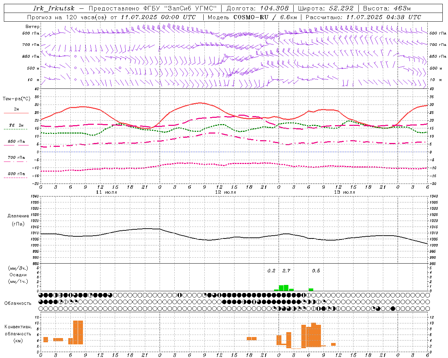Image resolution: width=448 pixels, height=358 pixels.
Task: Click the '(гПа)' unit under Давление
Action: click(x=18, y=224)
